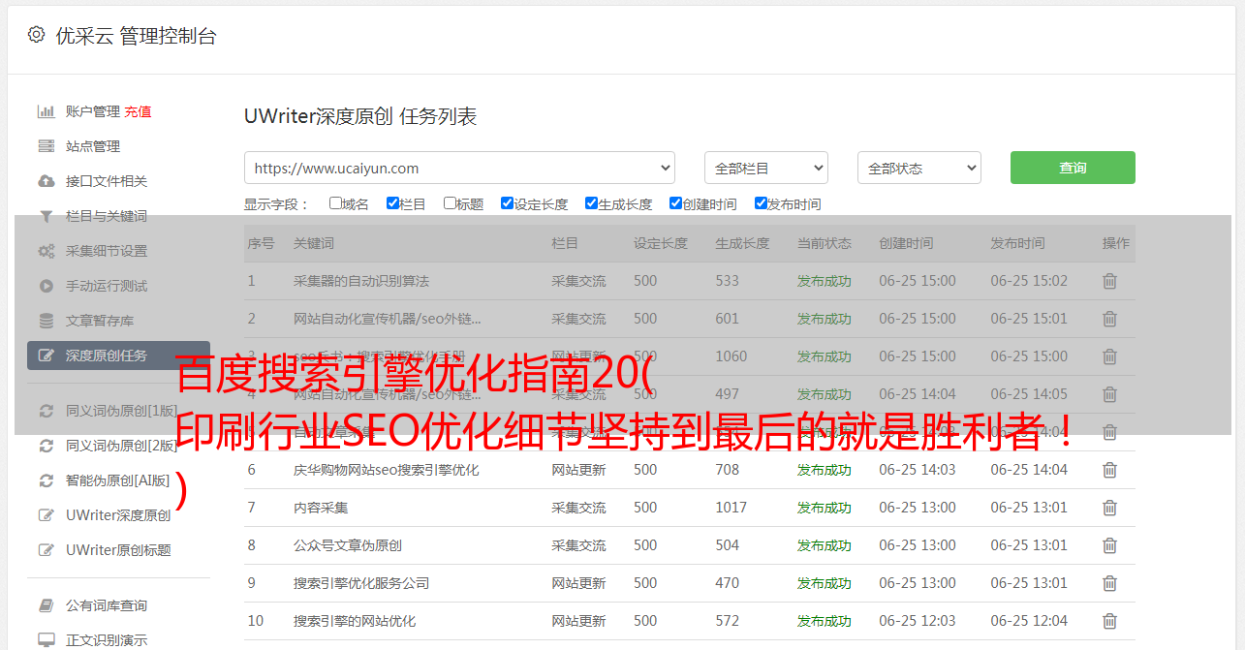Click the green 查询 button

1072,168
